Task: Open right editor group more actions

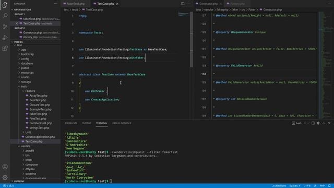Action: 329,4
